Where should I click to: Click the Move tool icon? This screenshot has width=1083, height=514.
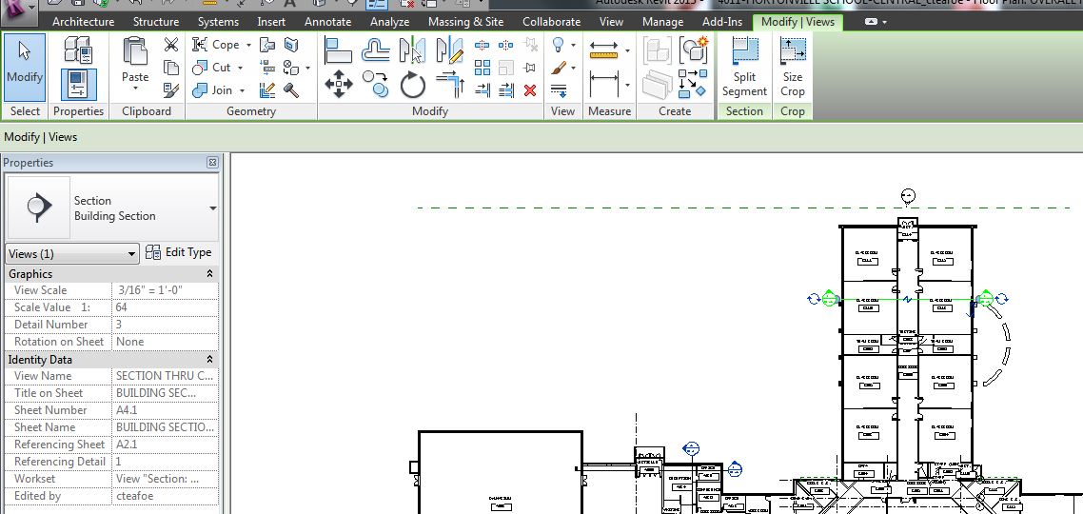339,86
